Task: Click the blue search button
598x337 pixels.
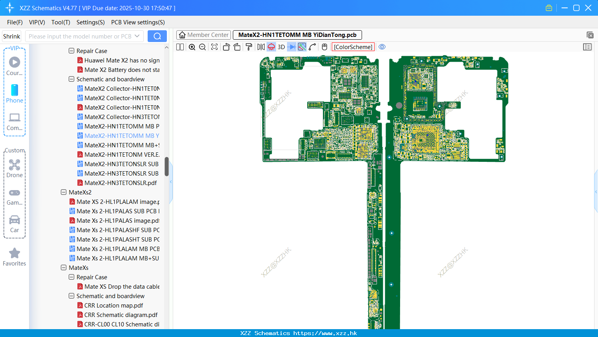Action: click(157, 36)
